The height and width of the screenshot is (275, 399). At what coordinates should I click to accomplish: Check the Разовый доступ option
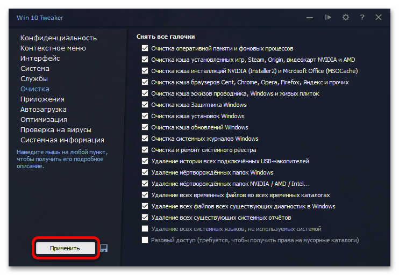[145, 240]
